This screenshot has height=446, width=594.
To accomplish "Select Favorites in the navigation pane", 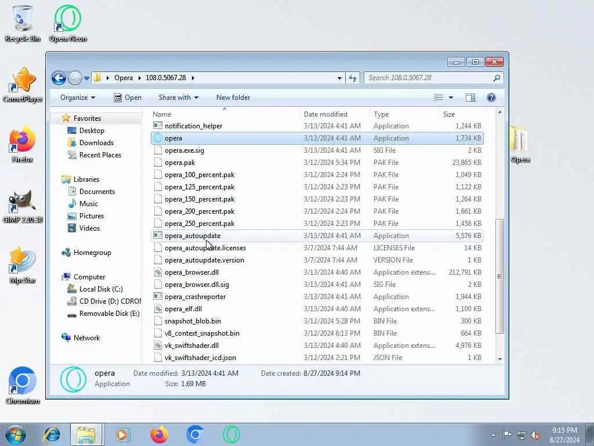I will coord(87,118).
